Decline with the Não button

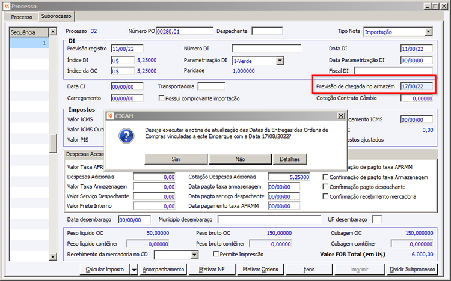(240, 159)
